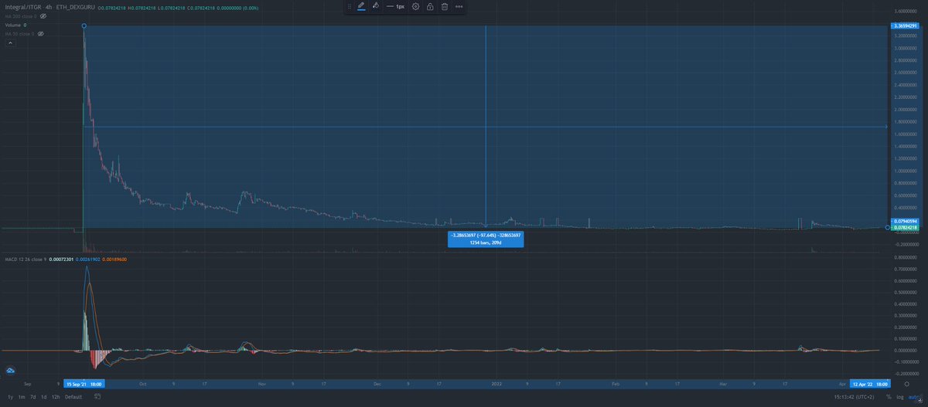Open the go-to-date calendar icon
The height and width of the screenshot is (407, 928).
pos(97,397)
